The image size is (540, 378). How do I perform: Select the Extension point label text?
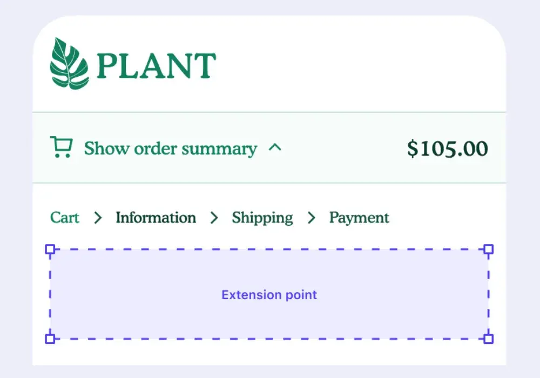pyautogui.click(x=269, y=295)
